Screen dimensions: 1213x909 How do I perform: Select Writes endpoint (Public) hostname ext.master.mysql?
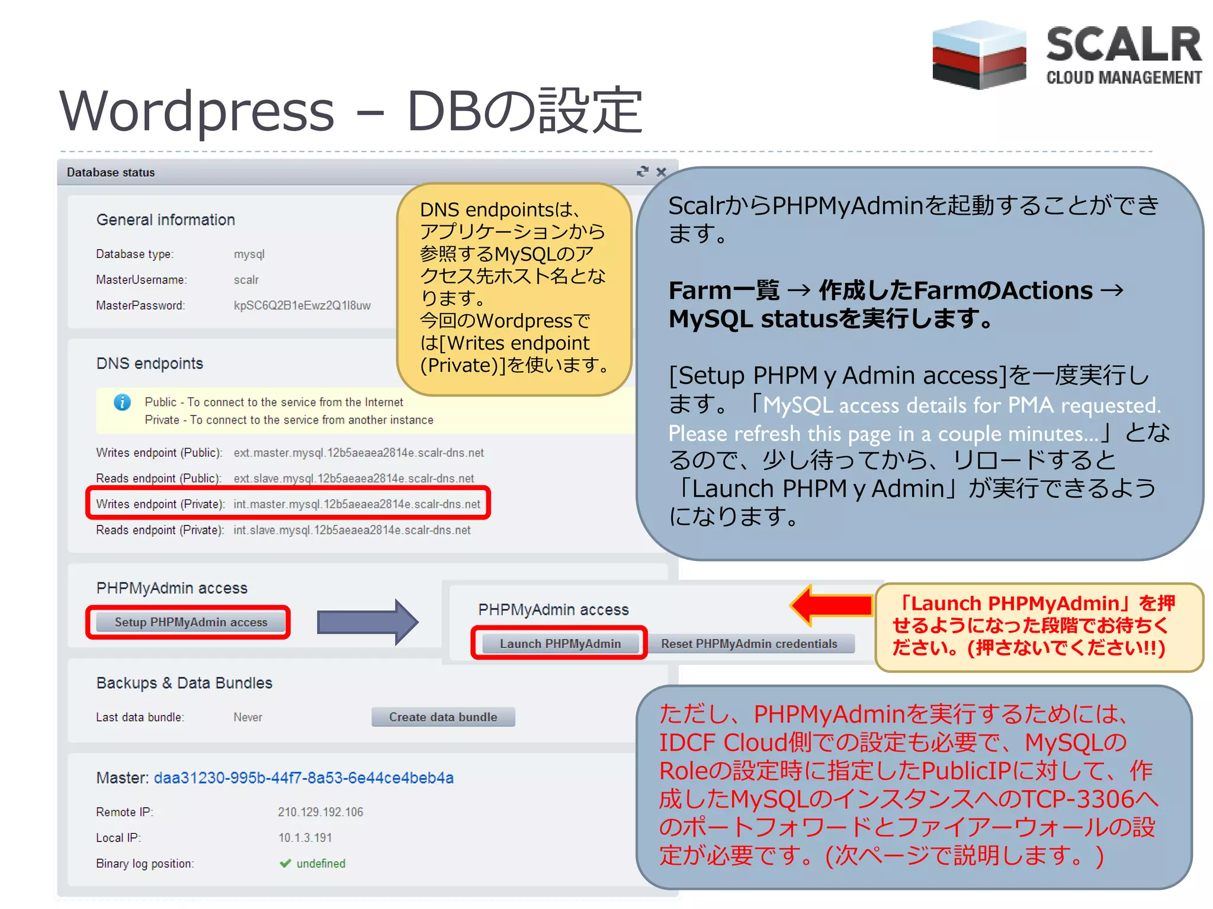pyautogui.click(x=359, y=453)
